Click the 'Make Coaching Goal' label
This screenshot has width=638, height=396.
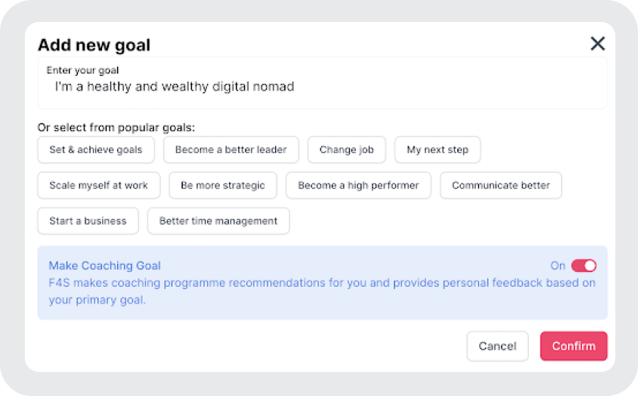(x=105, y=266)
